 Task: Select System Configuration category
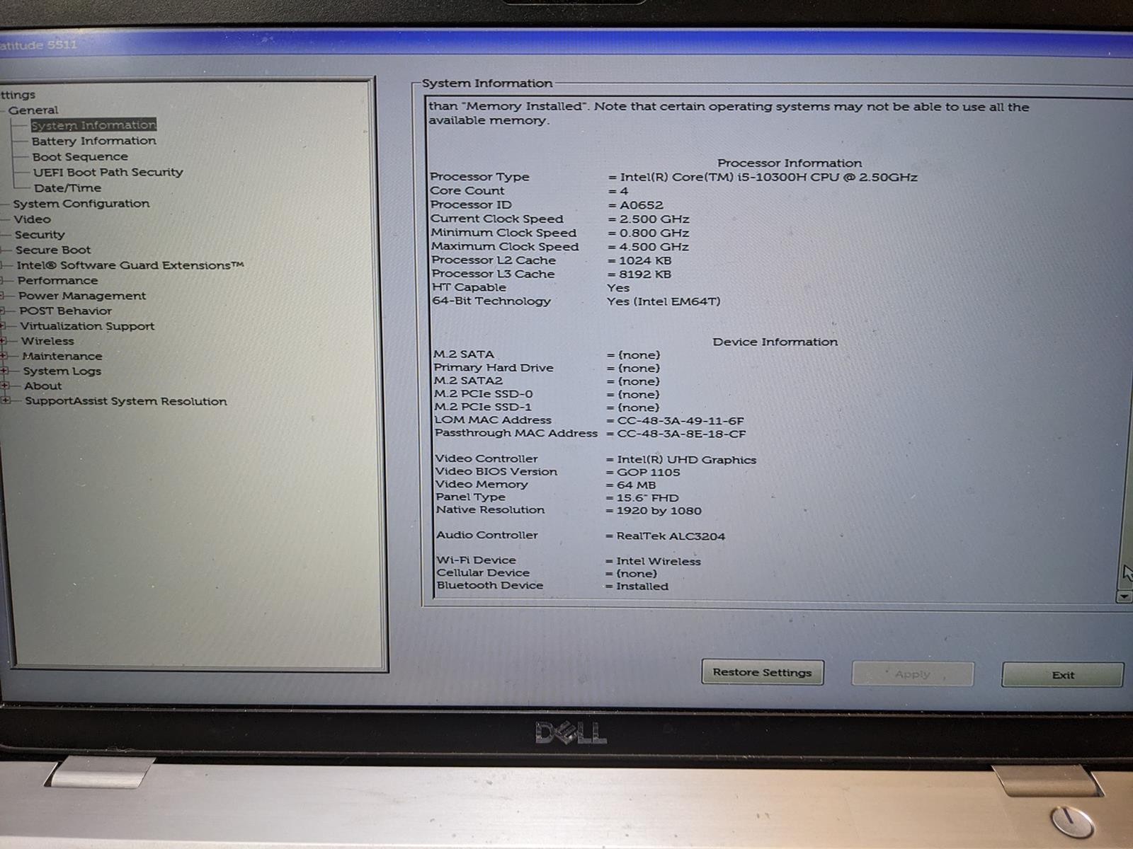pyautogui.click(x=81, y=204)
